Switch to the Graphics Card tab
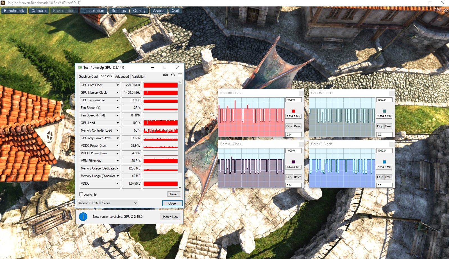Screen dimensions: 449x259 pyautogui.click(x=88, y=77)
